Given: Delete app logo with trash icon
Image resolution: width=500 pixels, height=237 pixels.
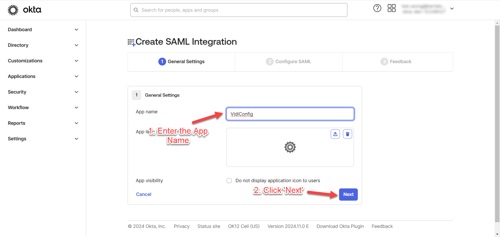Looking at the screenshot, I should (x=347, y=134).
